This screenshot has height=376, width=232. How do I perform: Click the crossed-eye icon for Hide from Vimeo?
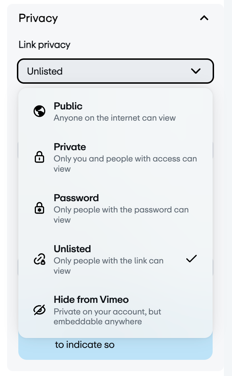click(39, 310)
